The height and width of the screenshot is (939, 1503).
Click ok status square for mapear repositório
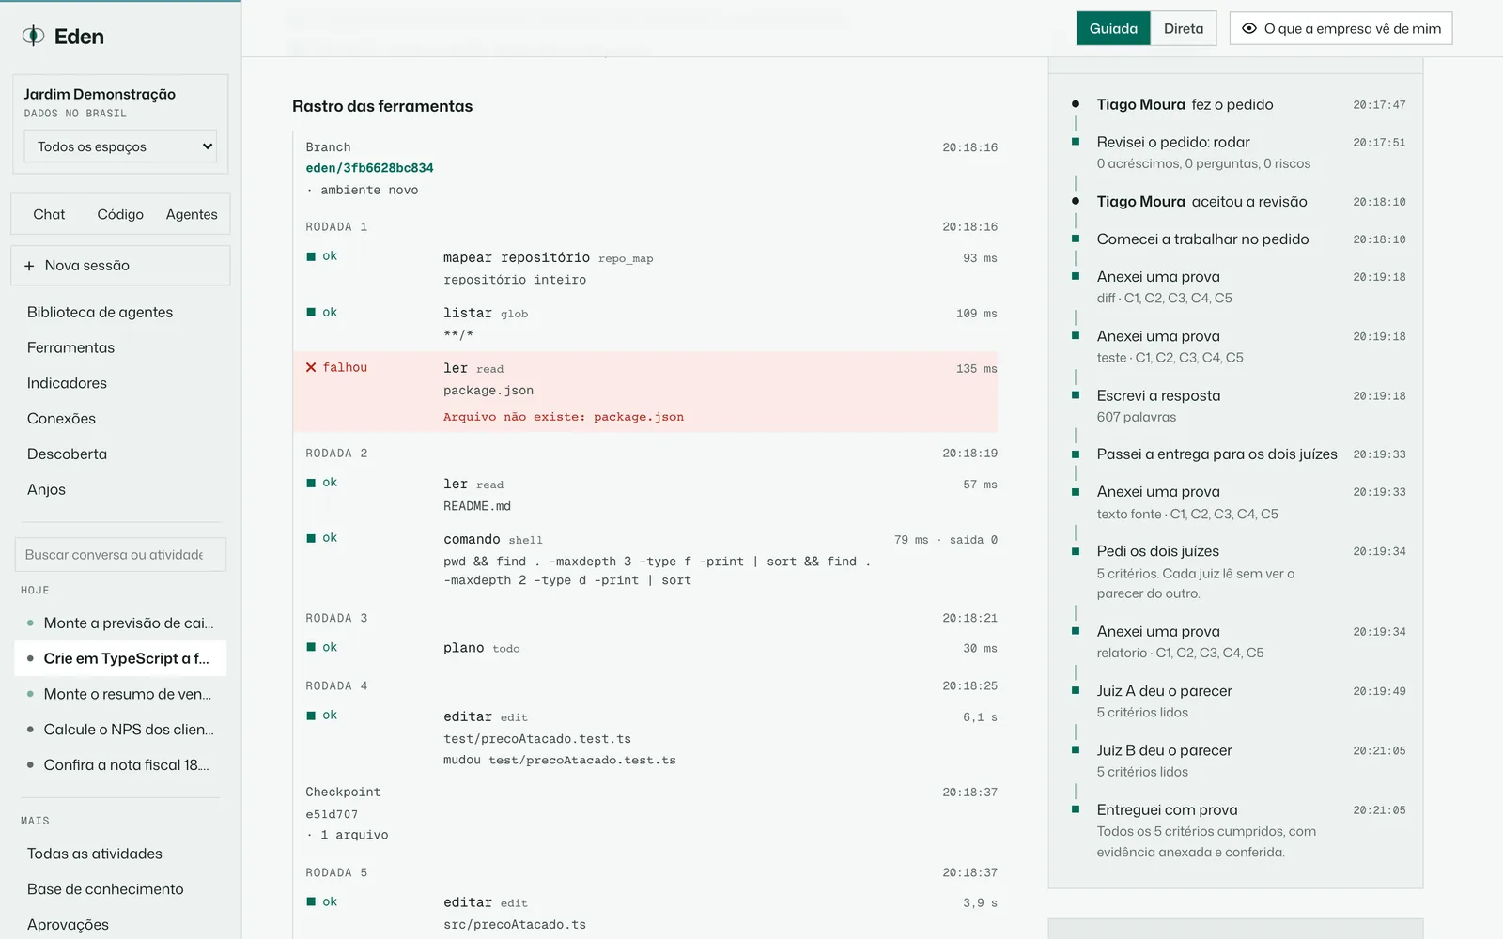[x=311, y=256]
